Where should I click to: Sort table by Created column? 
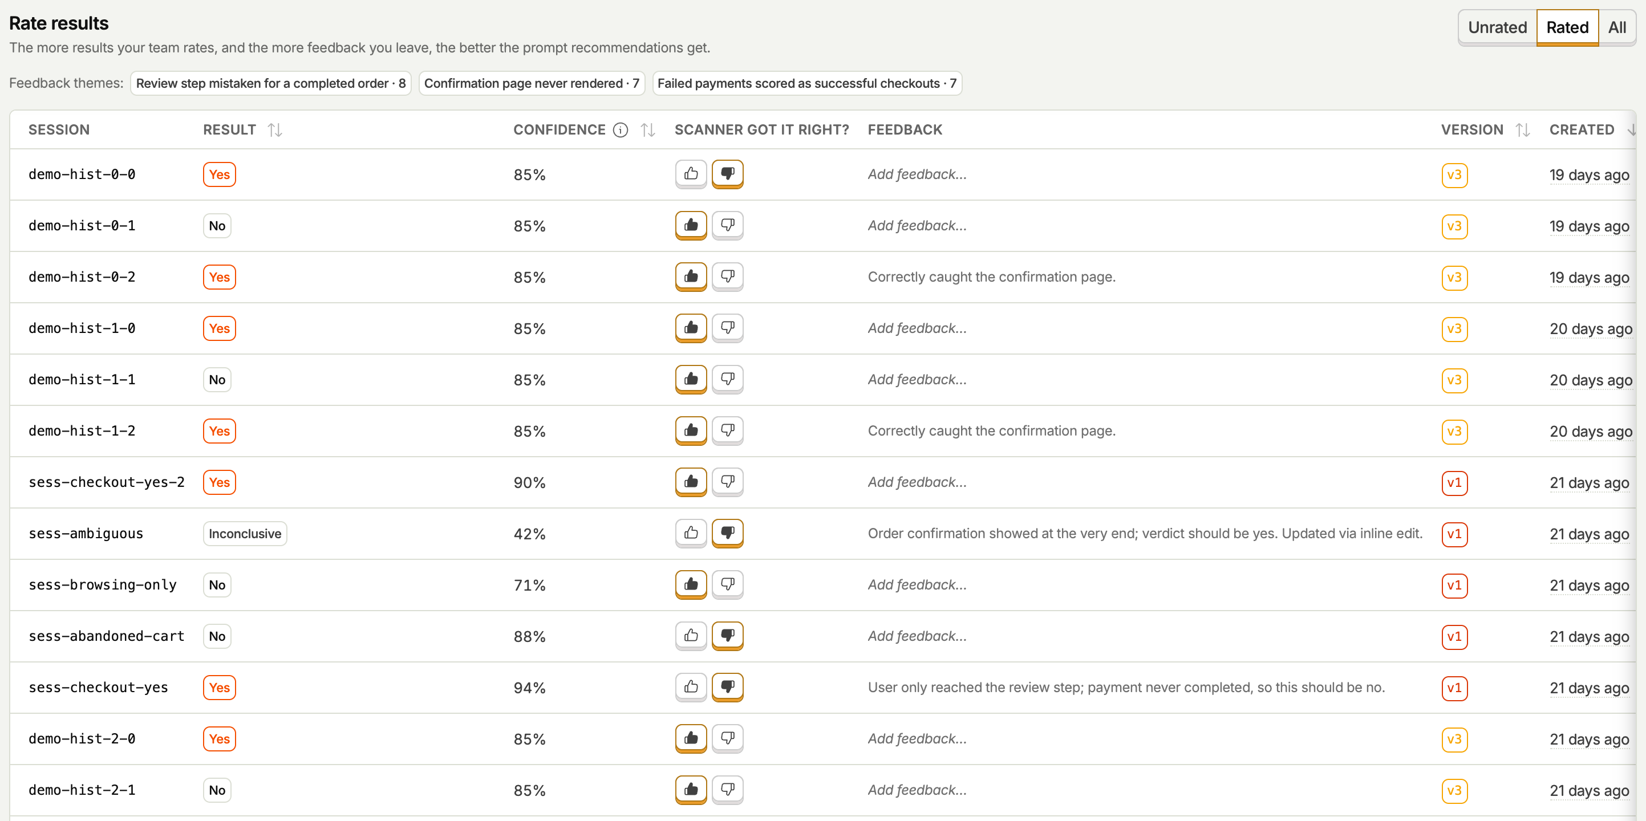[1631, 129]
